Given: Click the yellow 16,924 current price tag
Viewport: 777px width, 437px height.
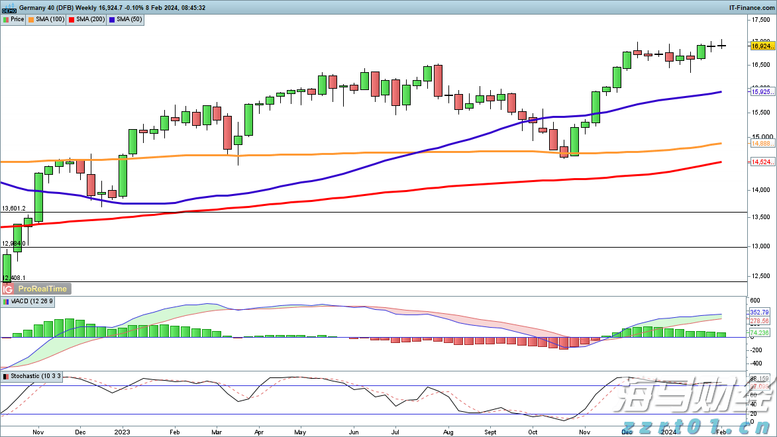Looking at the screenshot, I should coord(761,46).
